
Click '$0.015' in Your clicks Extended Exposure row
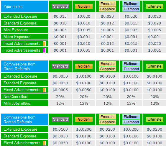click(60, 17)
